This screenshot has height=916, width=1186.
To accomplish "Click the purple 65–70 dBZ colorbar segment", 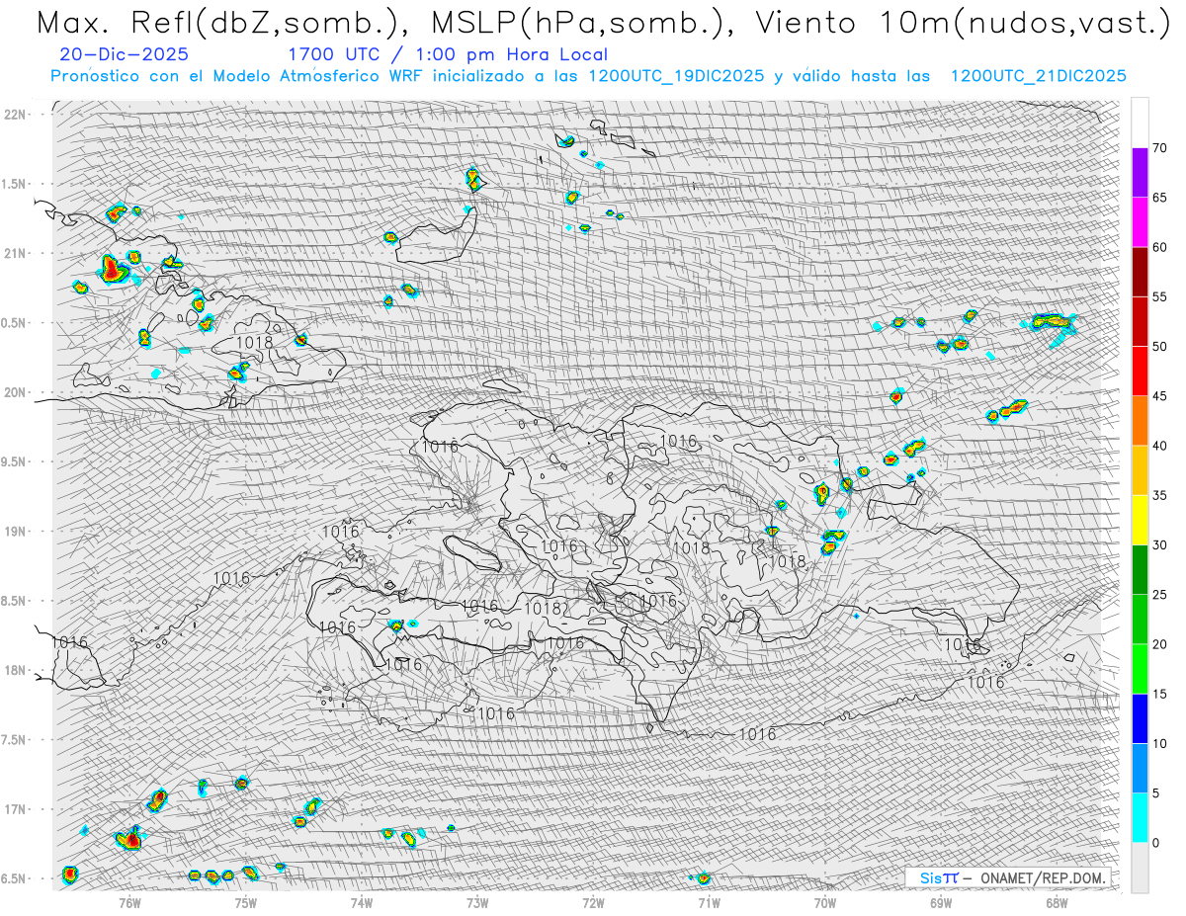I will 1140,173.
